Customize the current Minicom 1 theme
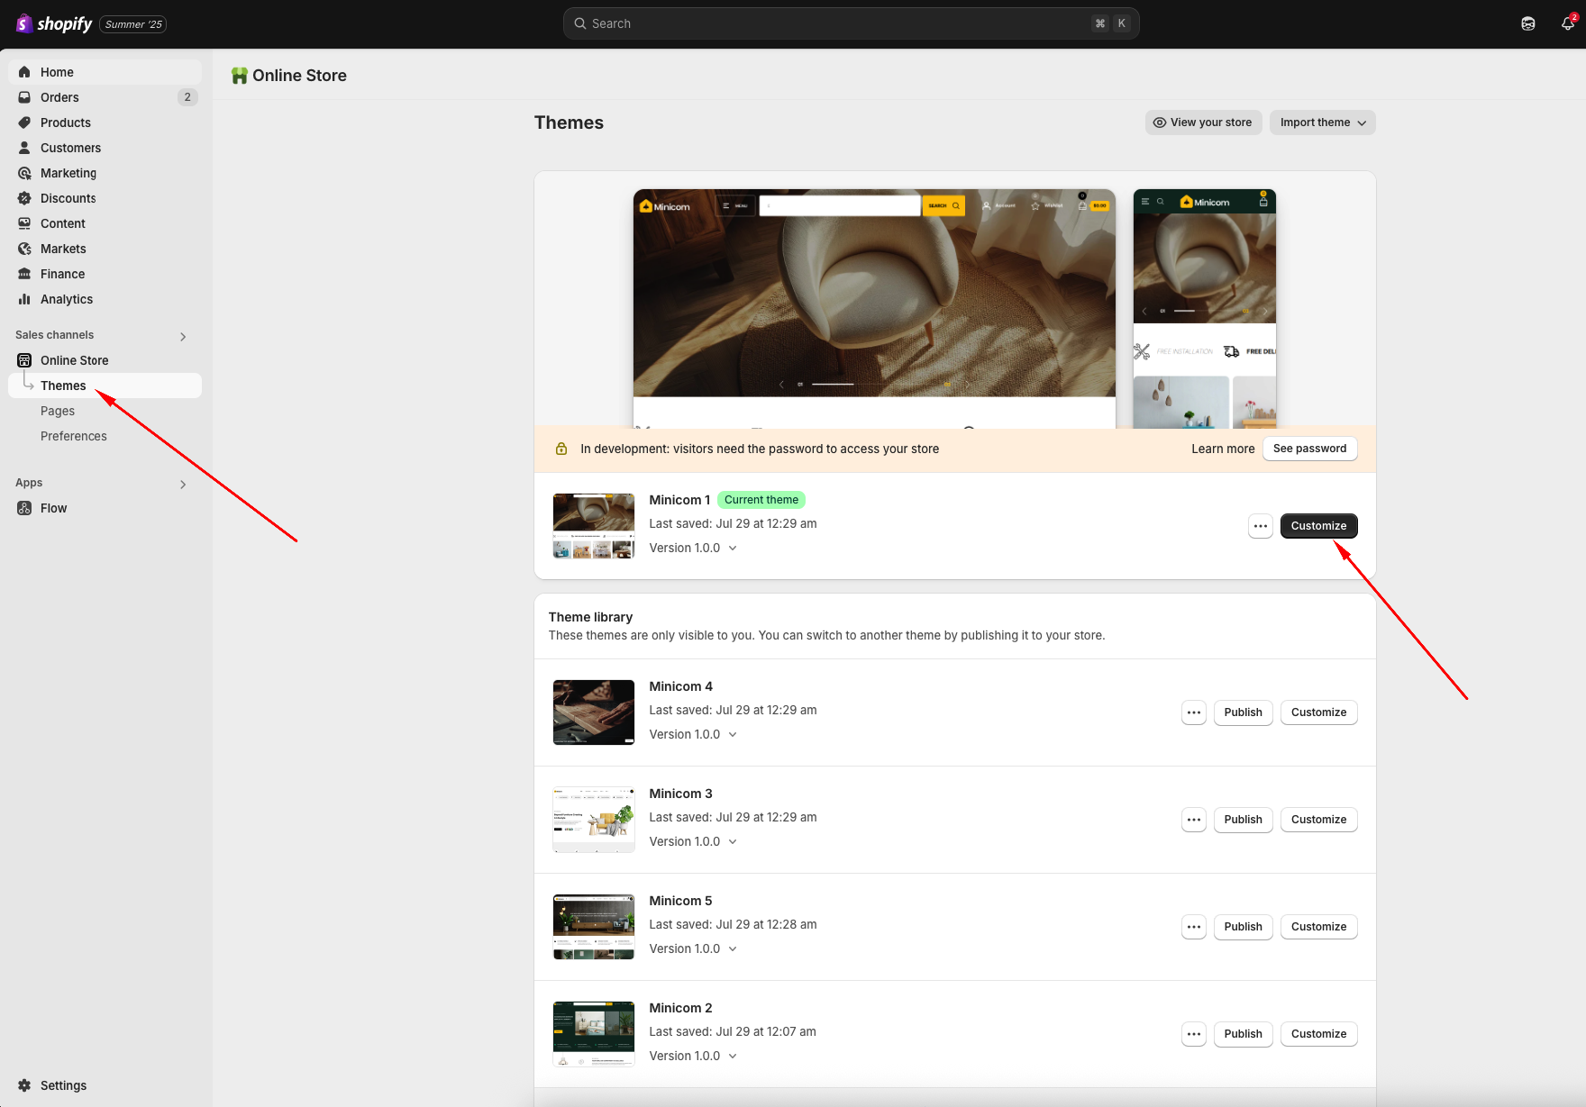This screenshot has height=1107, width=1586. (x=1318, y=526)
